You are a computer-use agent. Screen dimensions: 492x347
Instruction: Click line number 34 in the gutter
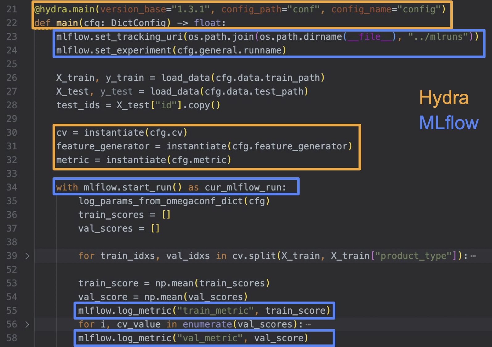click(12, 187)
